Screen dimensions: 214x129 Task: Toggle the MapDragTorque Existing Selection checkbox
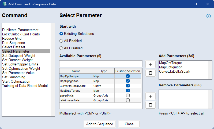(128, 91)
